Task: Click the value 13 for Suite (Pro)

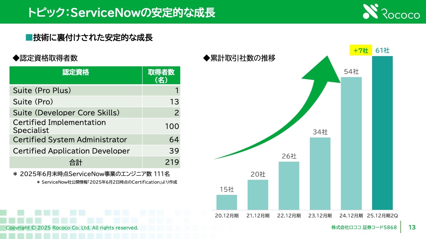Action: [x=174, y=102]
